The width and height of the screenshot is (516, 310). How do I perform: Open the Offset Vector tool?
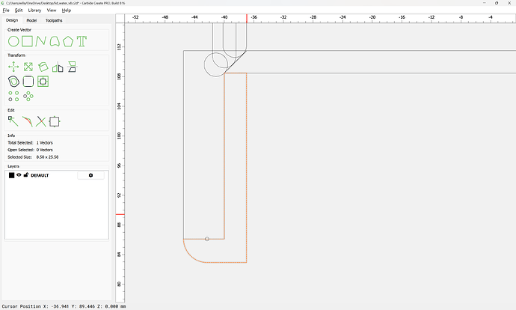point(13,82)
